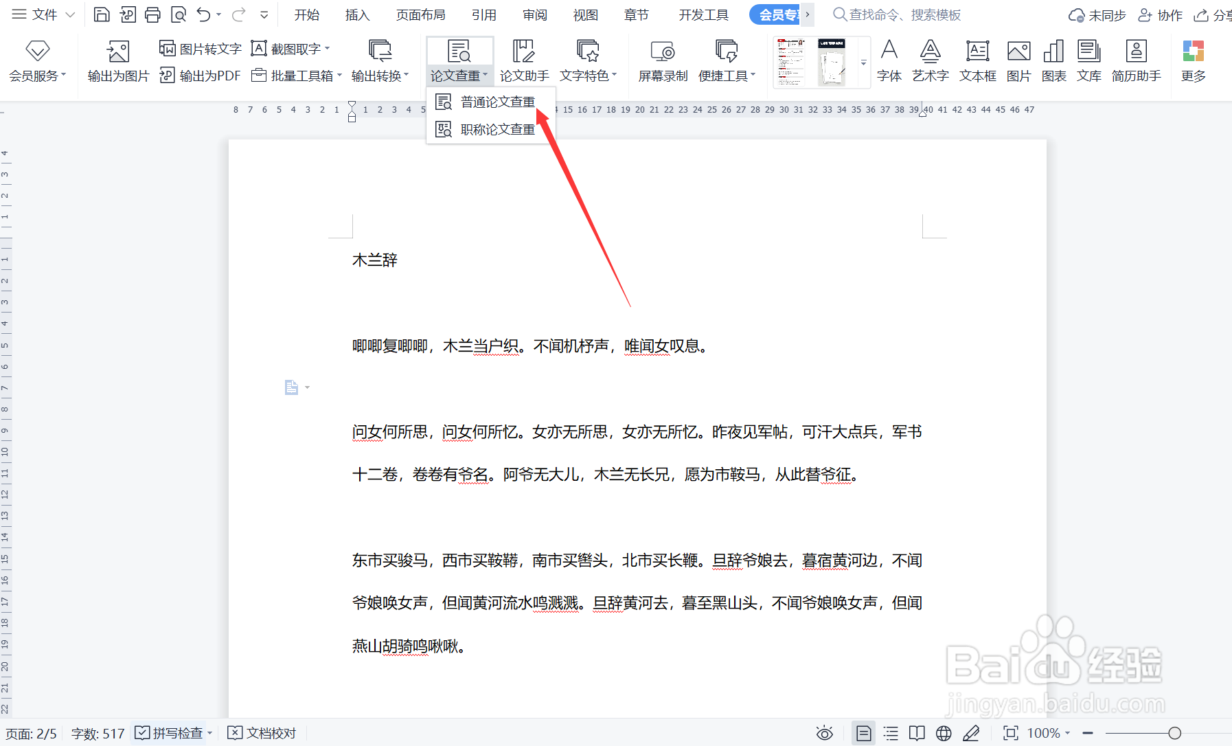
Task: Toggle 文档校对 document proofreading
Action: [x=262, y=732]
